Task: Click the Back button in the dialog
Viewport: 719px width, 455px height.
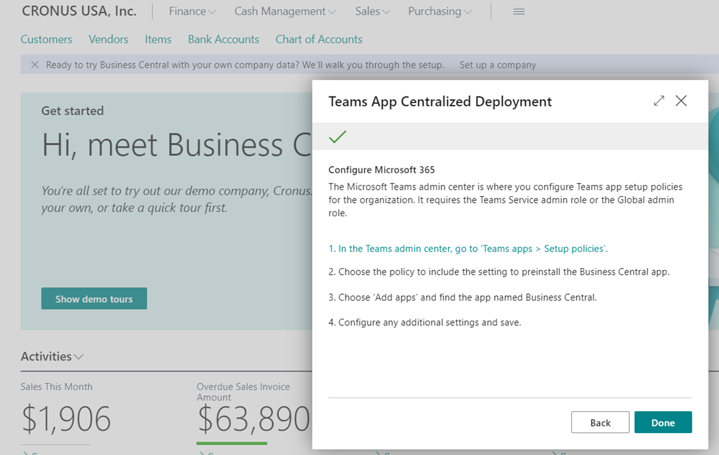Action: (600, 422)
